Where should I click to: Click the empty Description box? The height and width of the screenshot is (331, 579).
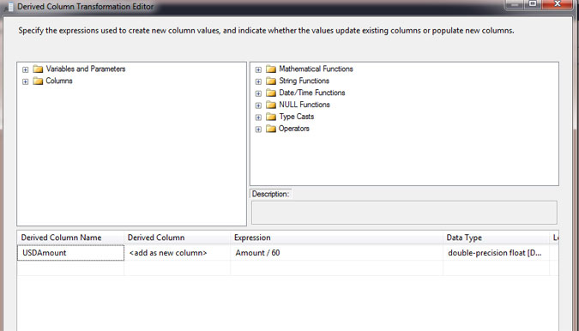tap(404, 213)
